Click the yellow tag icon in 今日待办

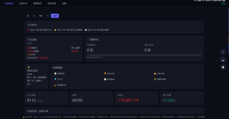(55, 30)
